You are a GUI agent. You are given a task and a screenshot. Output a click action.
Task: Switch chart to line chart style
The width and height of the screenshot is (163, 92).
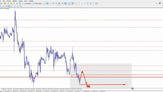point(50,3)
